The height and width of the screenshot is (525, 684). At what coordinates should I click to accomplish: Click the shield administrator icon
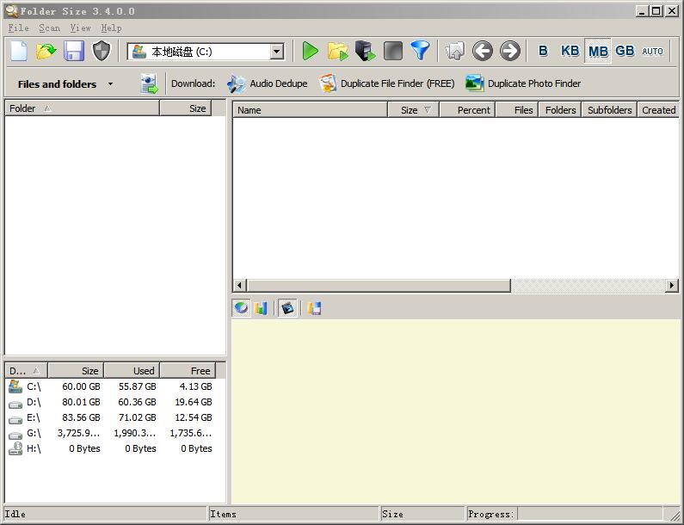coord(102,51)
